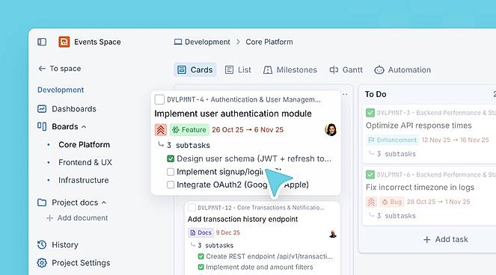Image resolution: width=496 pixels, height=275 pixels.
Task: Open the Milestones tab
Action: pyautogui.click(x=290, y=69)
